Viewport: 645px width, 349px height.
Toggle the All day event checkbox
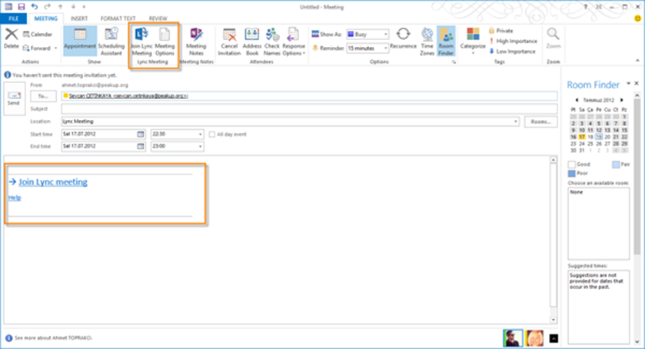click(212, 135)
